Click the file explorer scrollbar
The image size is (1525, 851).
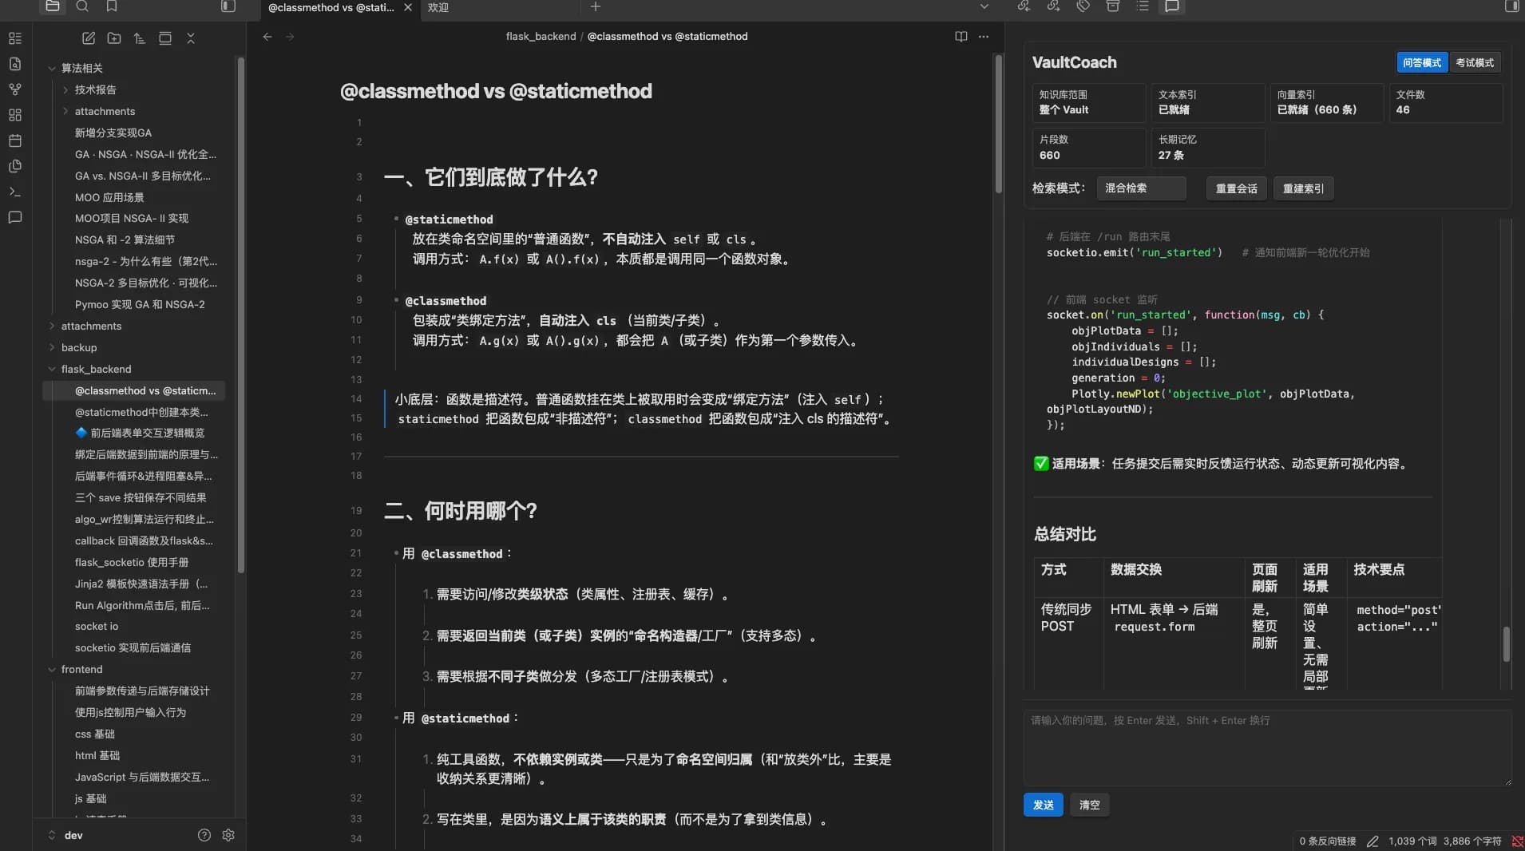point(240,315)
